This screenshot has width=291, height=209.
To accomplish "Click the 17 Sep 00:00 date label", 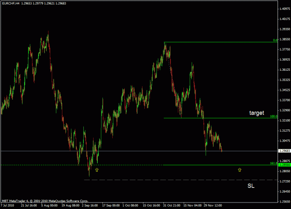I will (x=111, y=205).
